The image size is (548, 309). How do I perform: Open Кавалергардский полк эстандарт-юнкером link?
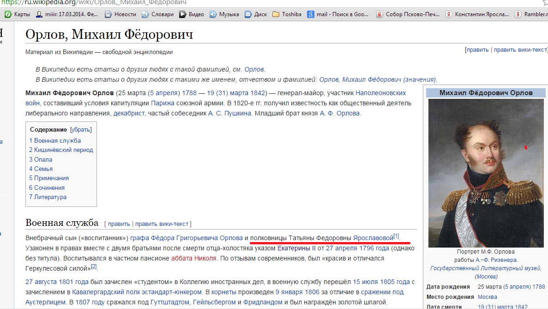137,292
